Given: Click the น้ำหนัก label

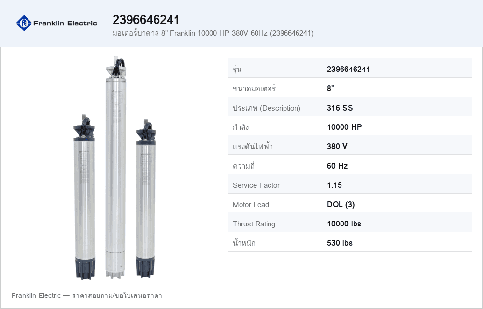Looking at the screenshot, I should pos(244,243).
